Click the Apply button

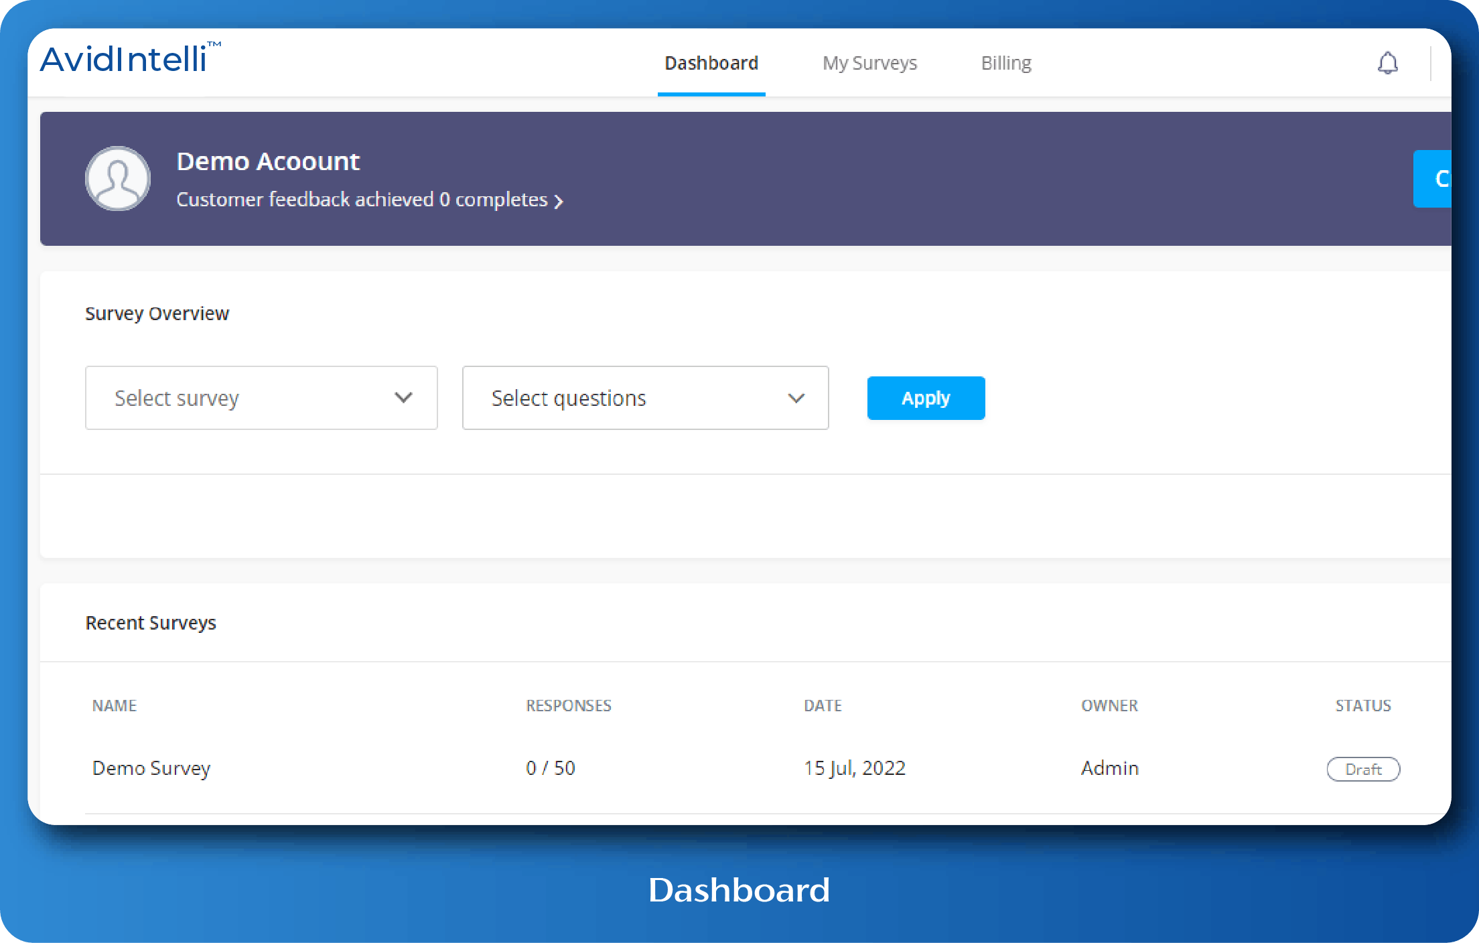click(926, 398)
